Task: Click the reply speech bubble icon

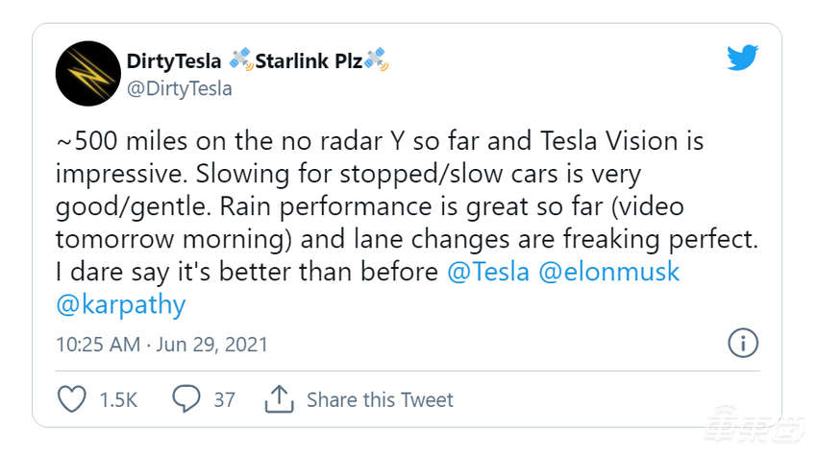Action: [x=186, y=398]
